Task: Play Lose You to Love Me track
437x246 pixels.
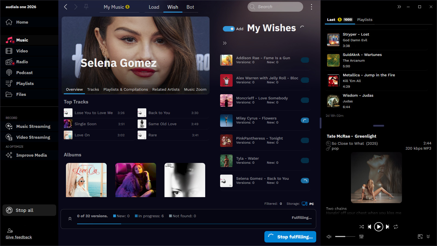Action: (x=99, y=113)
